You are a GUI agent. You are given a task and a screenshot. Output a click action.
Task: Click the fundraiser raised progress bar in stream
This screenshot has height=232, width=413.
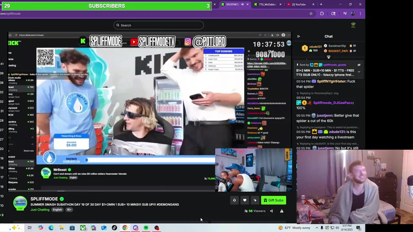[126, 159]
